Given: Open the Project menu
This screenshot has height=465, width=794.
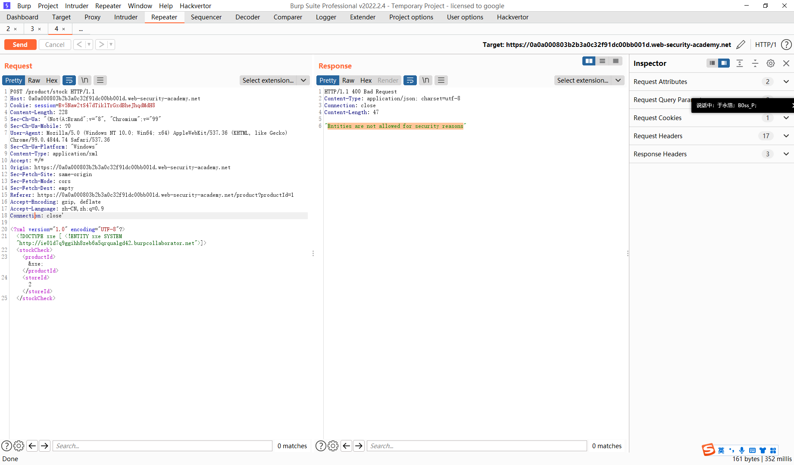Looking at the screenshot, I should [48, 6].
